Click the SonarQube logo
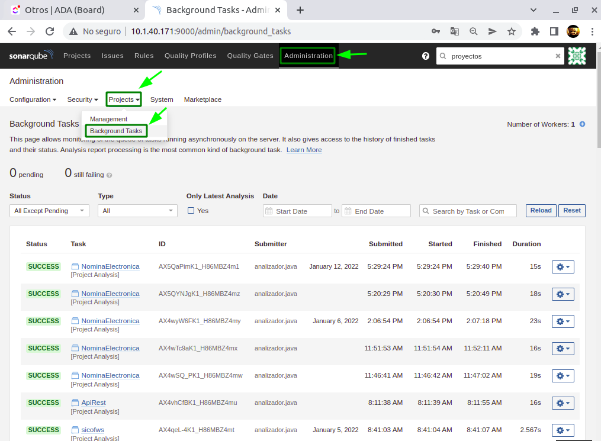This screenshot has height=441, width=601. pos(31,56)
